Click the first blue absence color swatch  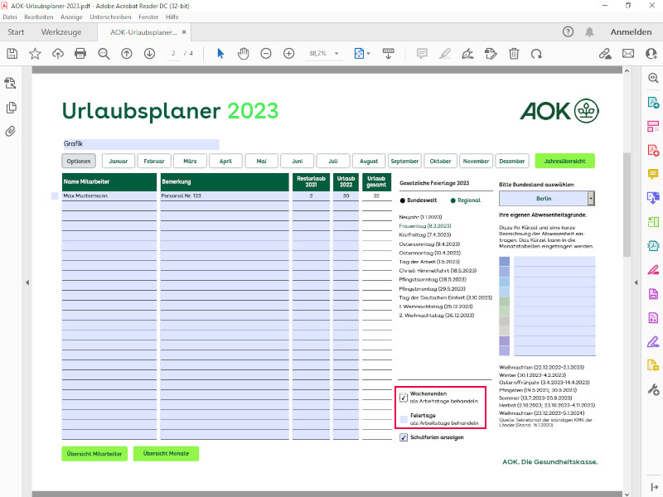(505, 262)
